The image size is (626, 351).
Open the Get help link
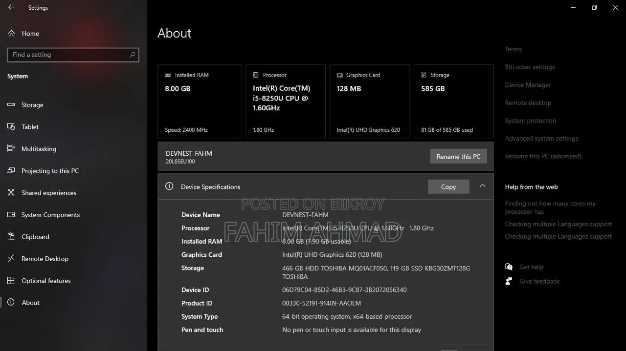(531, 267)
